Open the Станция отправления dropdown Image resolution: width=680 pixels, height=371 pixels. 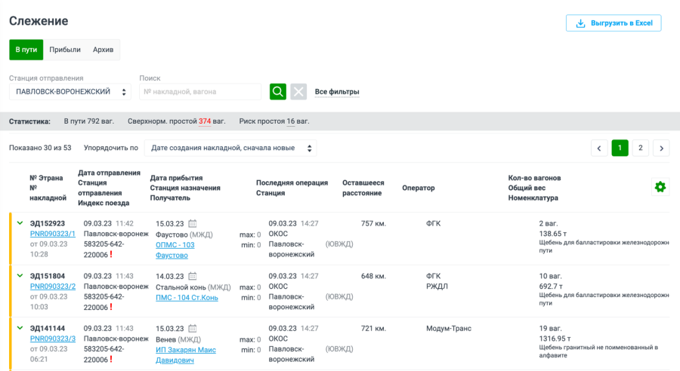(71, 92)
